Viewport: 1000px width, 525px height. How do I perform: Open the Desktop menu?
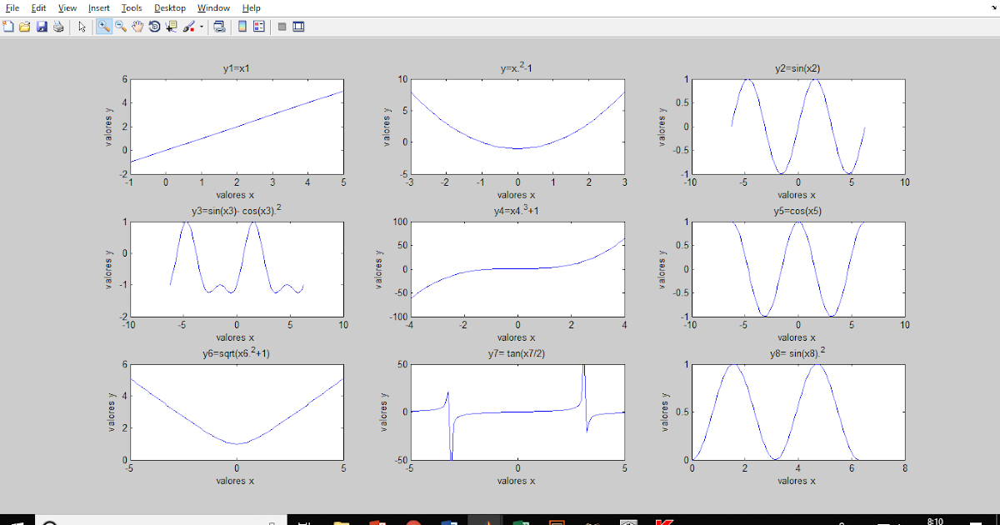(x=169, y=7)
